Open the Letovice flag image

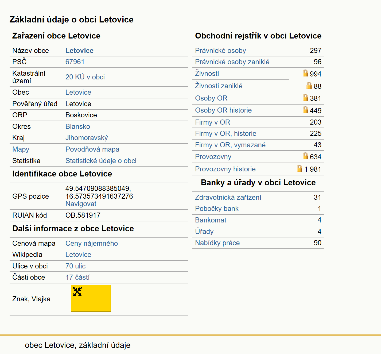pyautogui.click(x=91, y=298)
